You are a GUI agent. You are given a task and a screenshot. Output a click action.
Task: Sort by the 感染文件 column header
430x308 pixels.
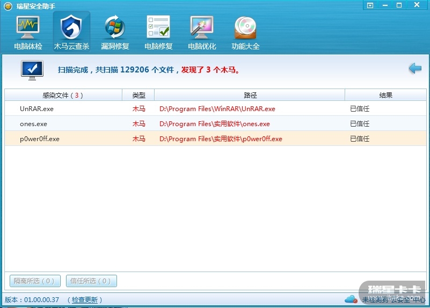click(63, 95)
